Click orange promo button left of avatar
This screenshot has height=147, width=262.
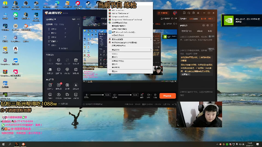tap(162, 13)
